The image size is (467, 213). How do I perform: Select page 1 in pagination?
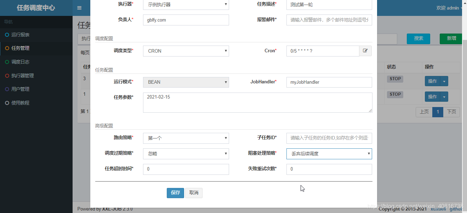pyautogui.click(x=438, y=112)
